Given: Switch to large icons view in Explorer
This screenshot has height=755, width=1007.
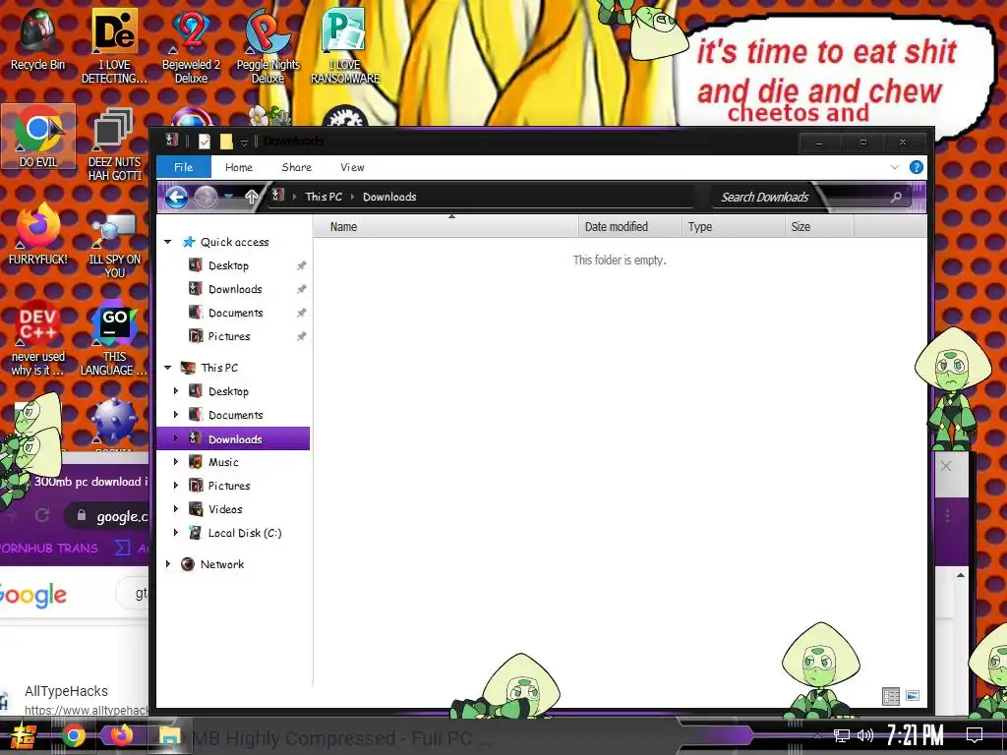Looking at the screenshot, I should click(x=913, y=696).
